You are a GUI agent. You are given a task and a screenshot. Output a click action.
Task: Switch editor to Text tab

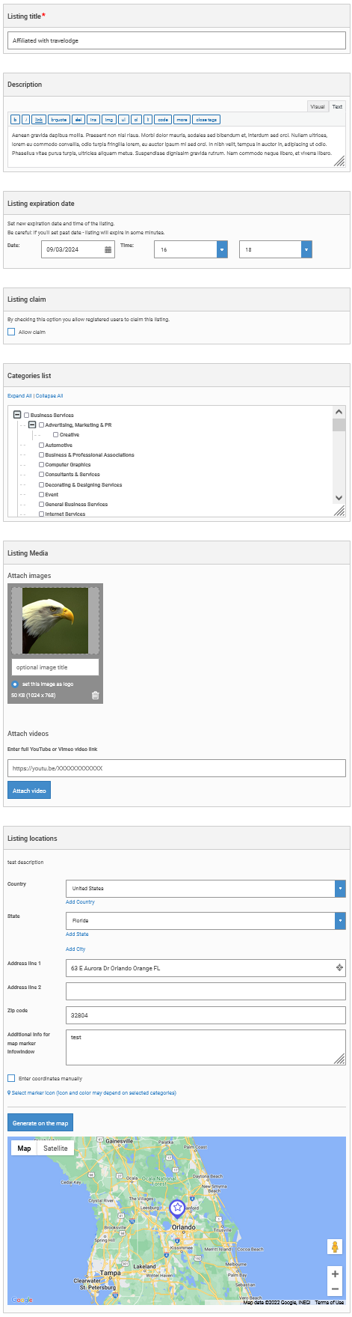[x=337, y=106]
